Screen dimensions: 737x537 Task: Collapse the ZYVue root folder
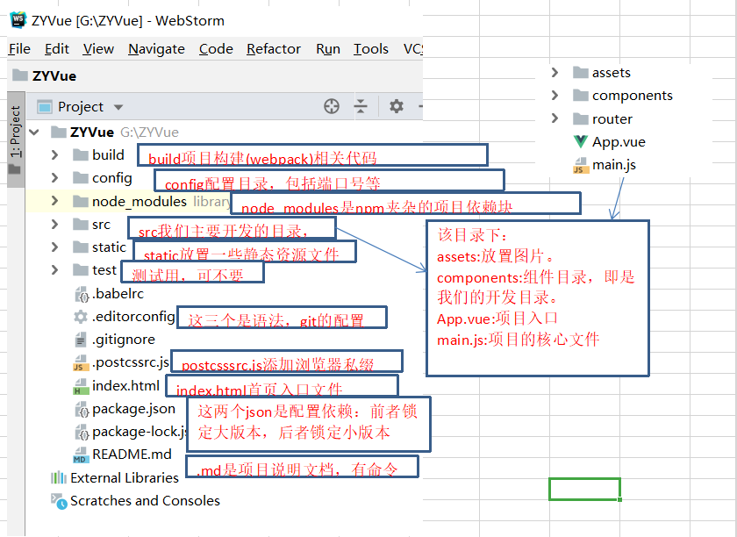point(34,132)
